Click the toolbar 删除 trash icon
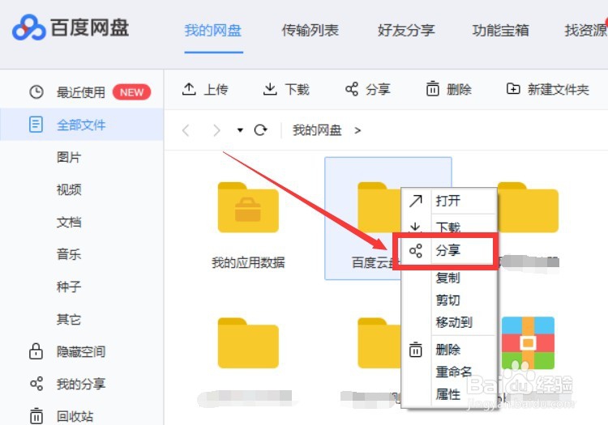608x425 pixels. click(x=433, y=88)
